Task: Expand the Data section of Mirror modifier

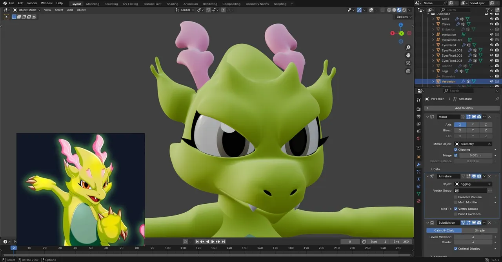Action: coord(435,169)
